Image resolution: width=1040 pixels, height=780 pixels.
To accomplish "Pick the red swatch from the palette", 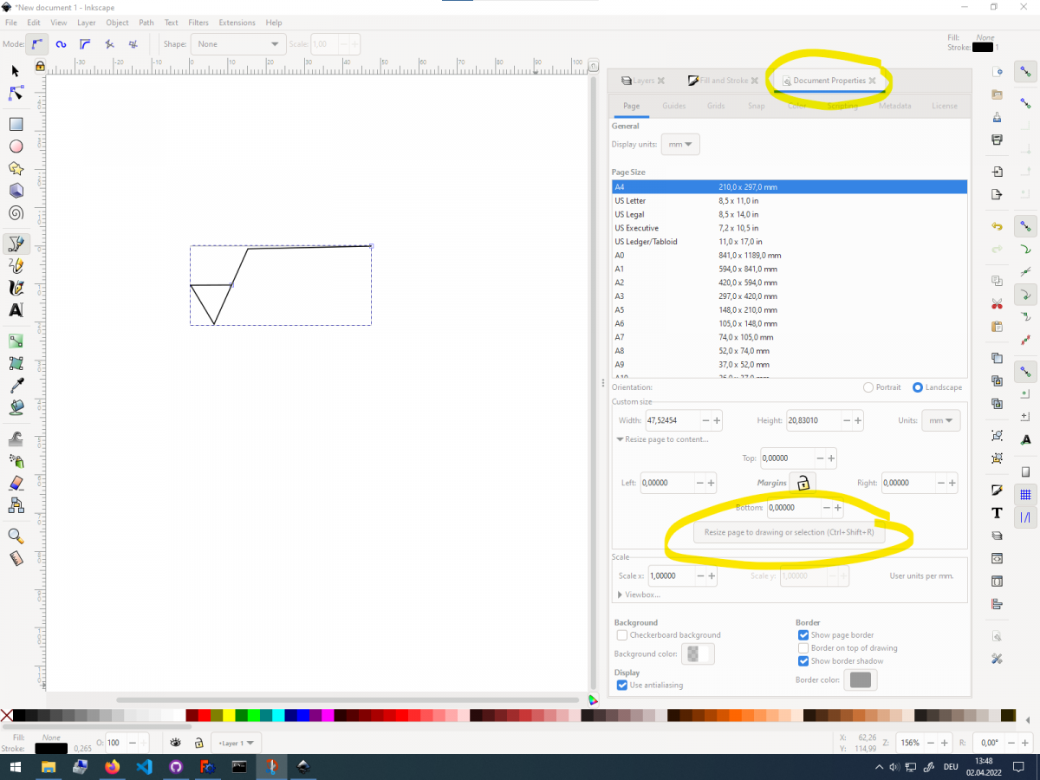I will pos(204,714).
